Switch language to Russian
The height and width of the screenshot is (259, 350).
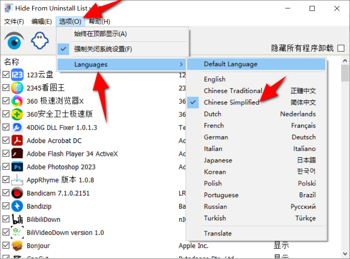coord(256,206)
